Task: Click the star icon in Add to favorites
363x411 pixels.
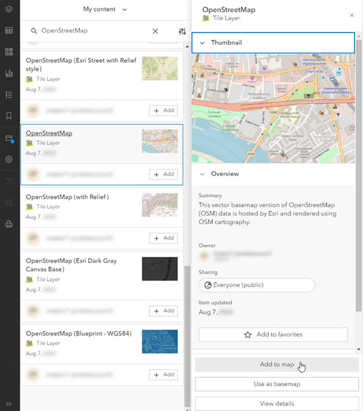Action: pyautogui.click(x=247, y=335)
